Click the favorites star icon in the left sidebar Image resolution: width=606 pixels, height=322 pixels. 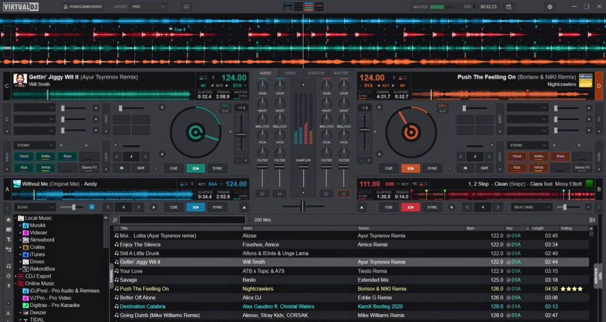coord(8,220)
